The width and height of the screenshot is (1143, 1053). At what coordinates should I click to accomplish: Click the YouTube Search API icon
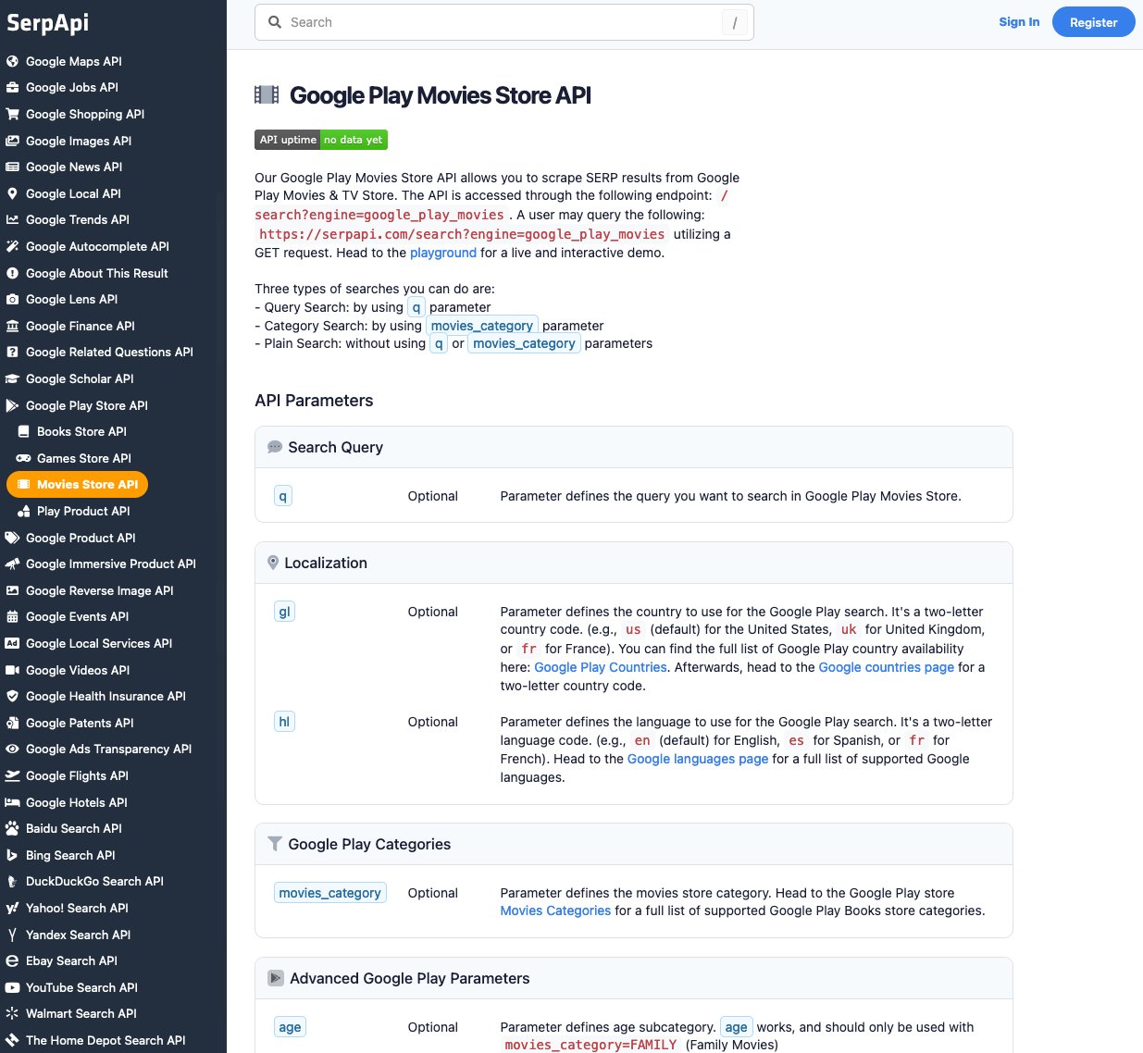click(x=12, y=988)
